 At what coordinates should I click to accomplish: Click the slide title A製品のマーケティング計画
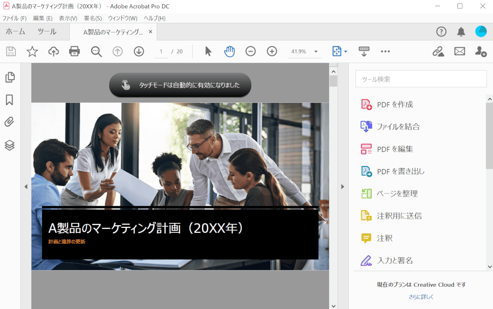(146, 228)
